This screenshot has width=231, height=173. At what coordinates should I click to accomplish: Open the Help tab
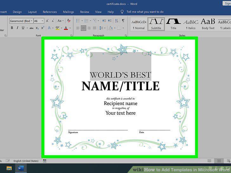[111, 12]
